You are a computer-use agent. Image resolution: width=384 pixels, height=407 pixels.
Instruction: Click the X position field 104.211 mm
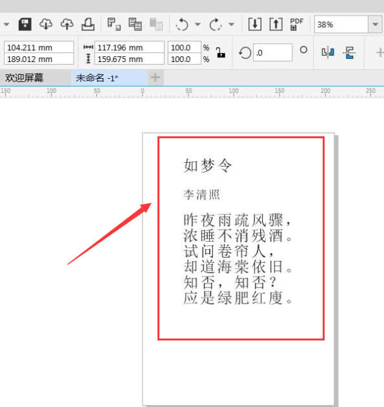point(39,47)
